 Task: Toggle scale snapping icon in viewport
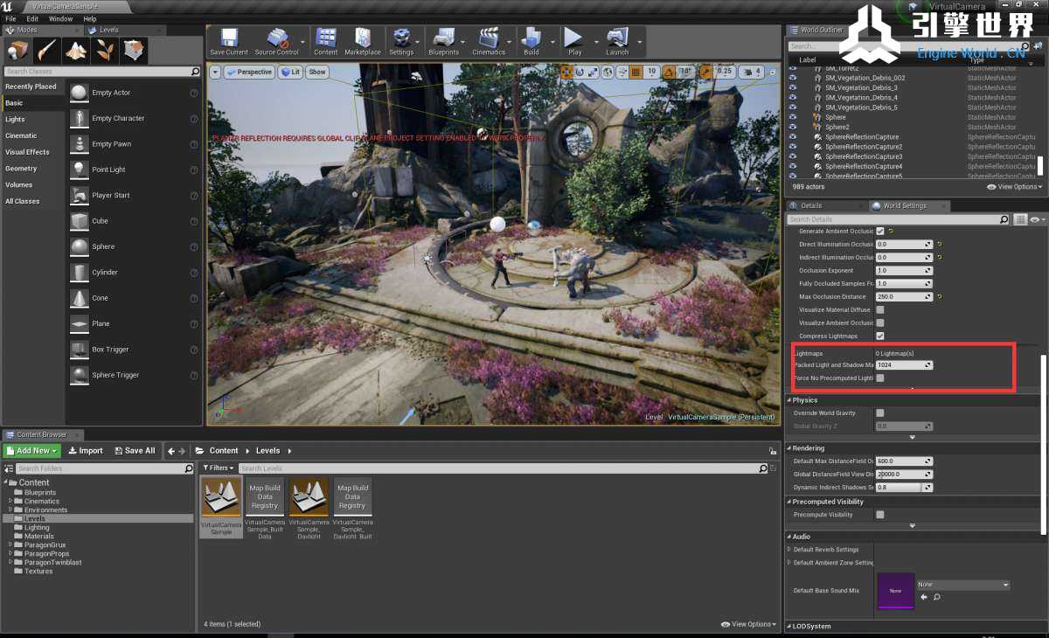[706, 73]
